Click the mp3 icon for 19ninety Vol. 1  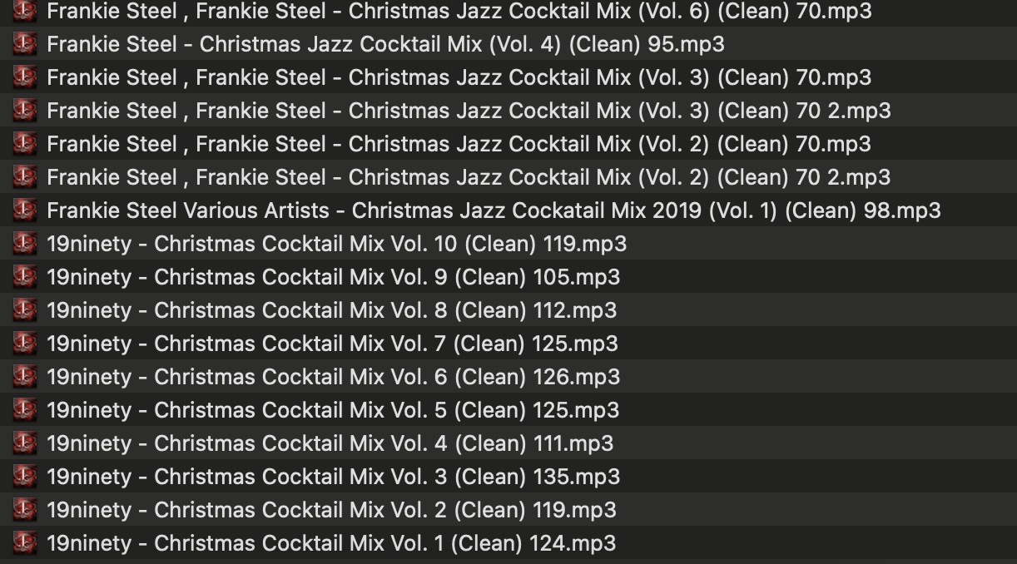tap(25, 543)
